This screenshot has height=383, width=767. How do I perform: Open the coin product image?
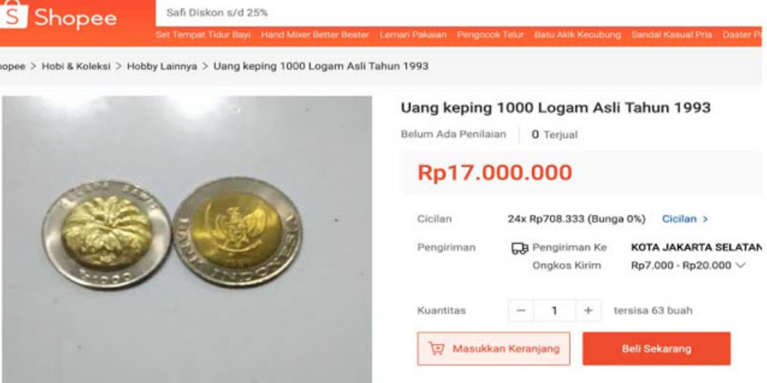187,239
